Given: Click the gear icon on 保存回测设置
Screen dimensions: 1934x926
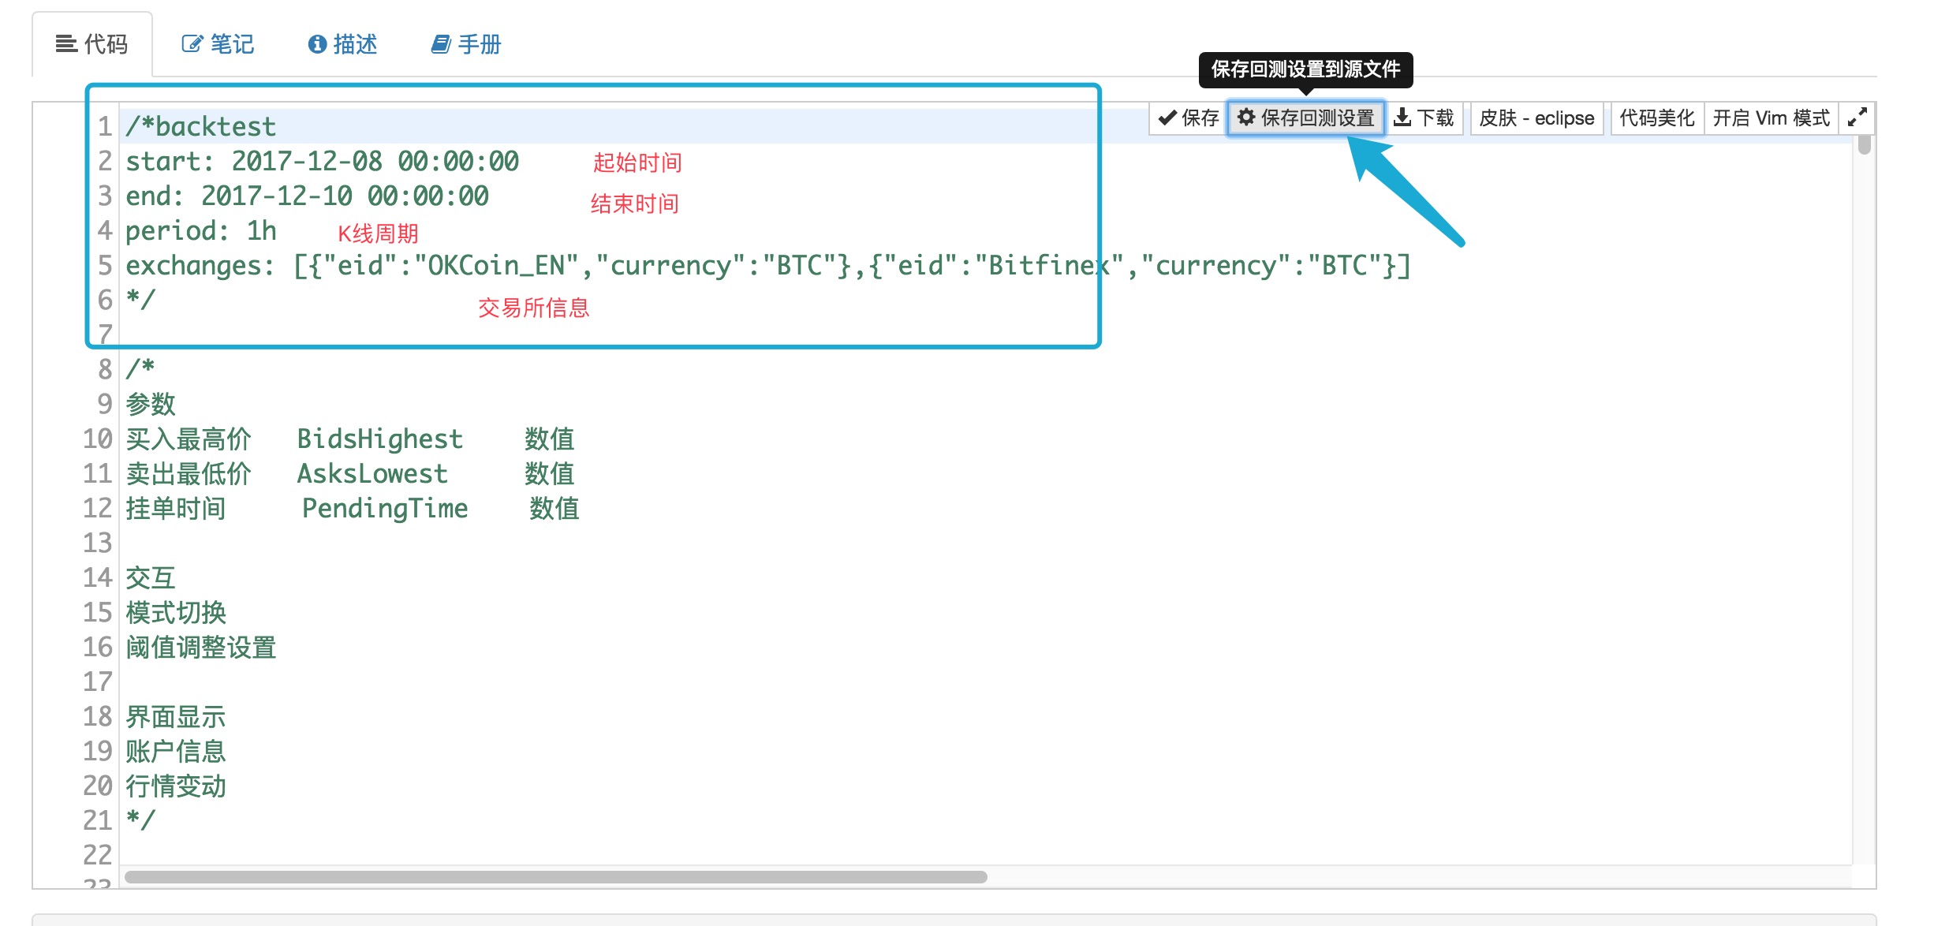Looking at the screenshot, I should click(1246, 118).
